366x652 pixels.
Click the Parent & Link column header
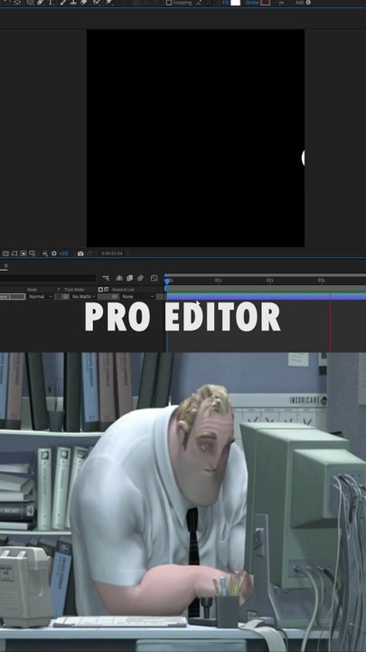[x=123, y=290]
